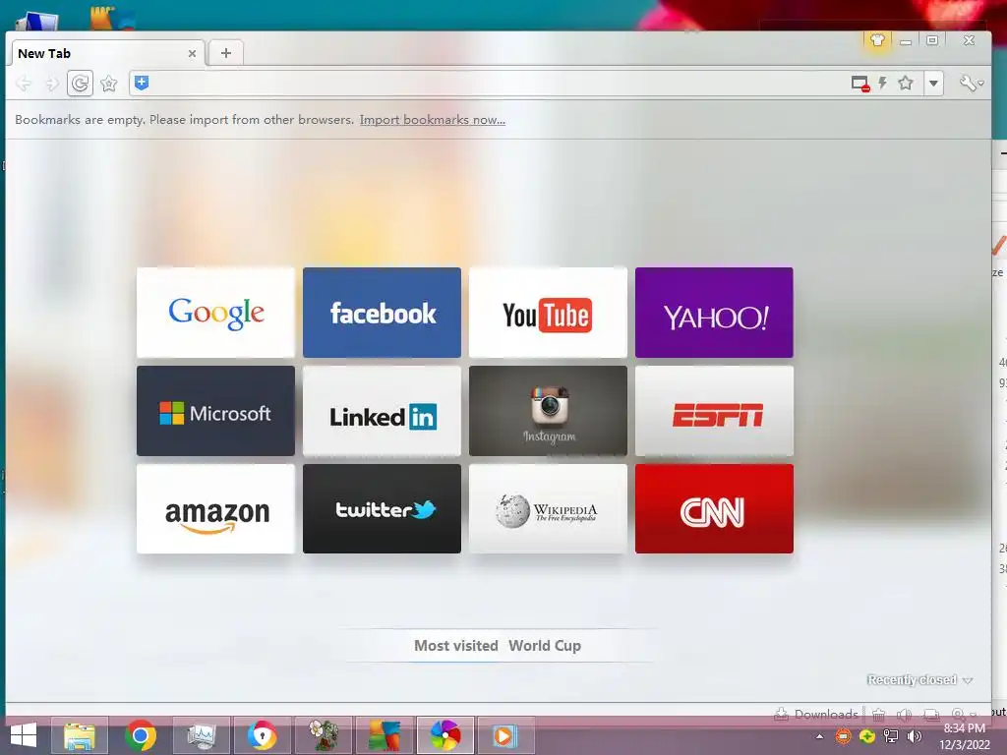Open the ad blocker window icon

[859, 84]
